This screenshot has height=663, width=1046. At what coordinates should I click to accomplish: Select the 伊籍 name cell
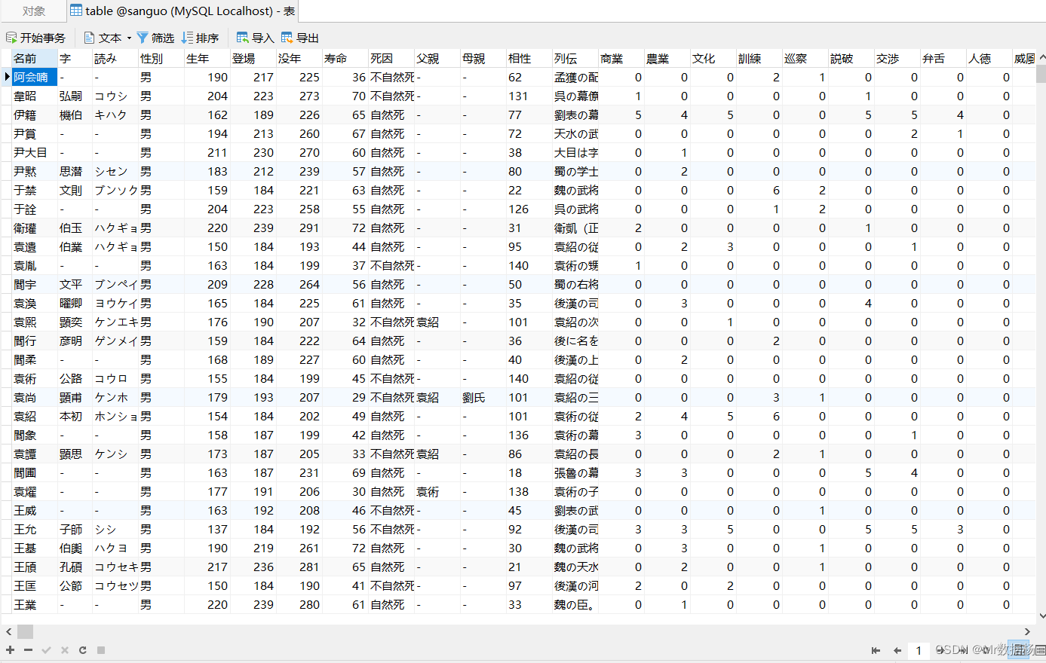[x=35, y=115]
